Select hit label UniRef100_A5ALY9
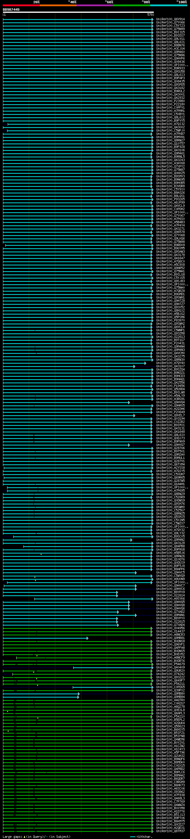Screen dimensions: 190x839 [170, 396]
